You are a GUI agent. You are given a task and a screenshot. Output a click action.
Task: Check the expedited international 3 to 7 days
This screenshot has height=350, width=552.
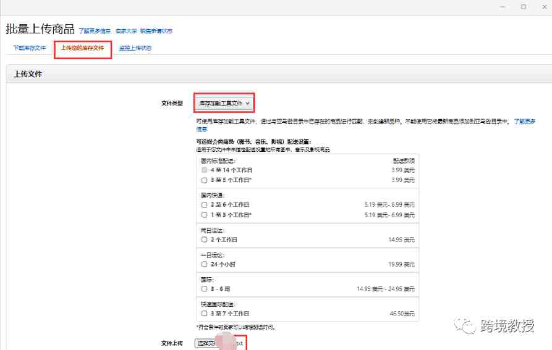[204, 314]
